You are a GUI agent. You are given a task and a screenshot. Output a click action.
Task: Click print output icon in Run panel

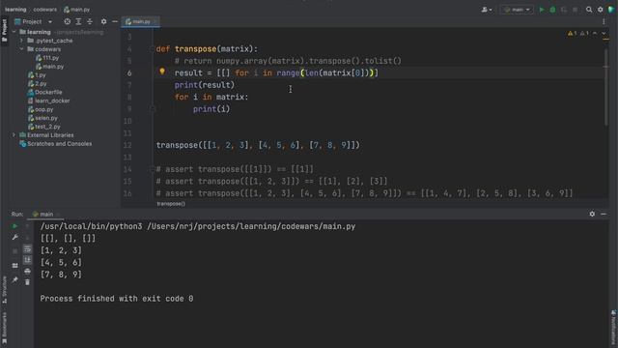point(27,271)
